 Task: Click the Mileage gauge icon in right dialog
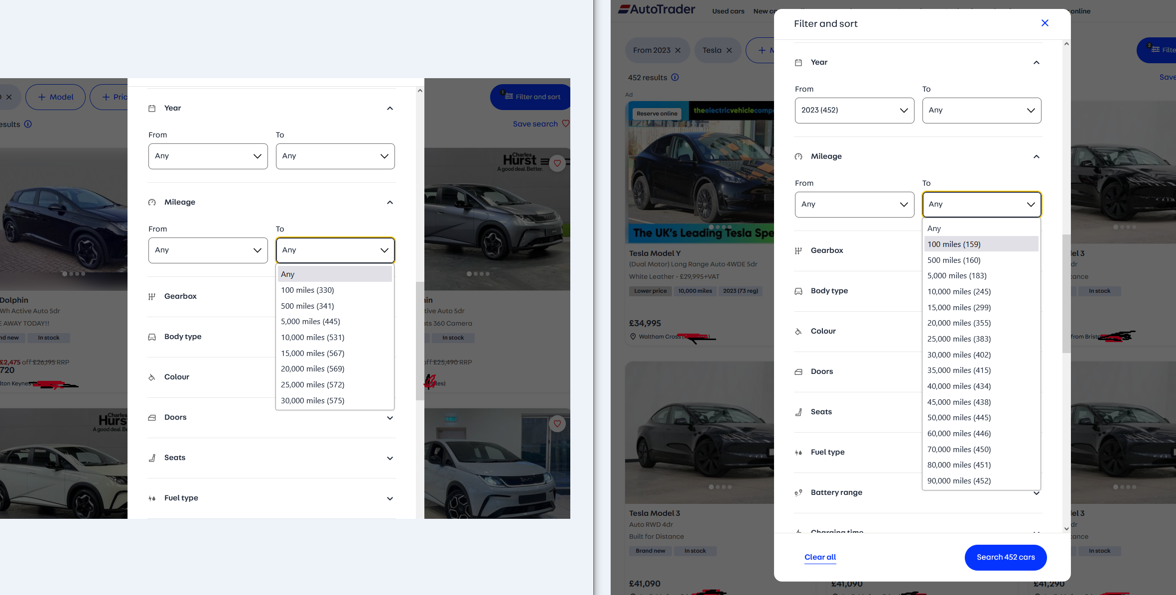(x=798, y=157)
